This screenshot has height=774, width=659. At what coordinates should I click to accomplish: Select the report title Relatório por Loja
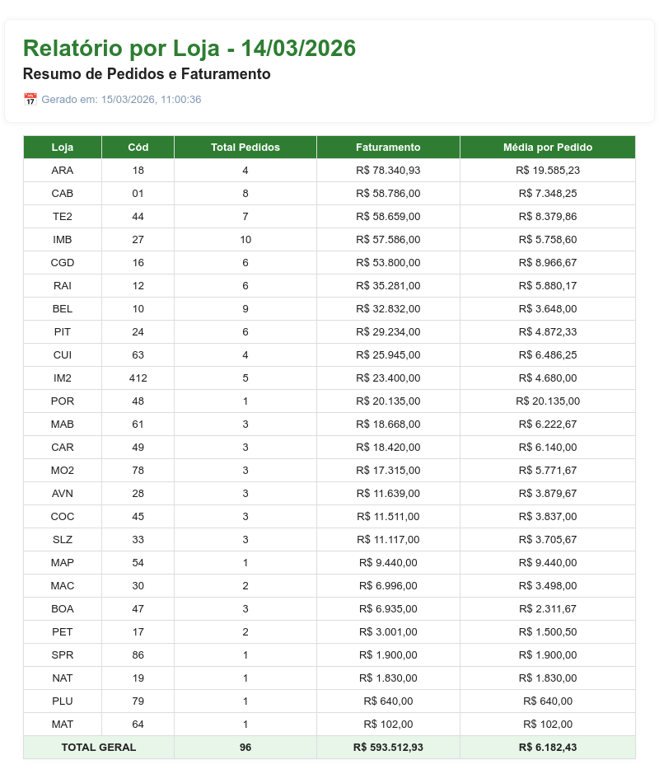121,49
